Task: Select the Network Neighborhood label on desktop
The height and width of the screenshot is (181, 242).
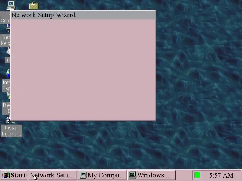Action: (x=5, y=40)
